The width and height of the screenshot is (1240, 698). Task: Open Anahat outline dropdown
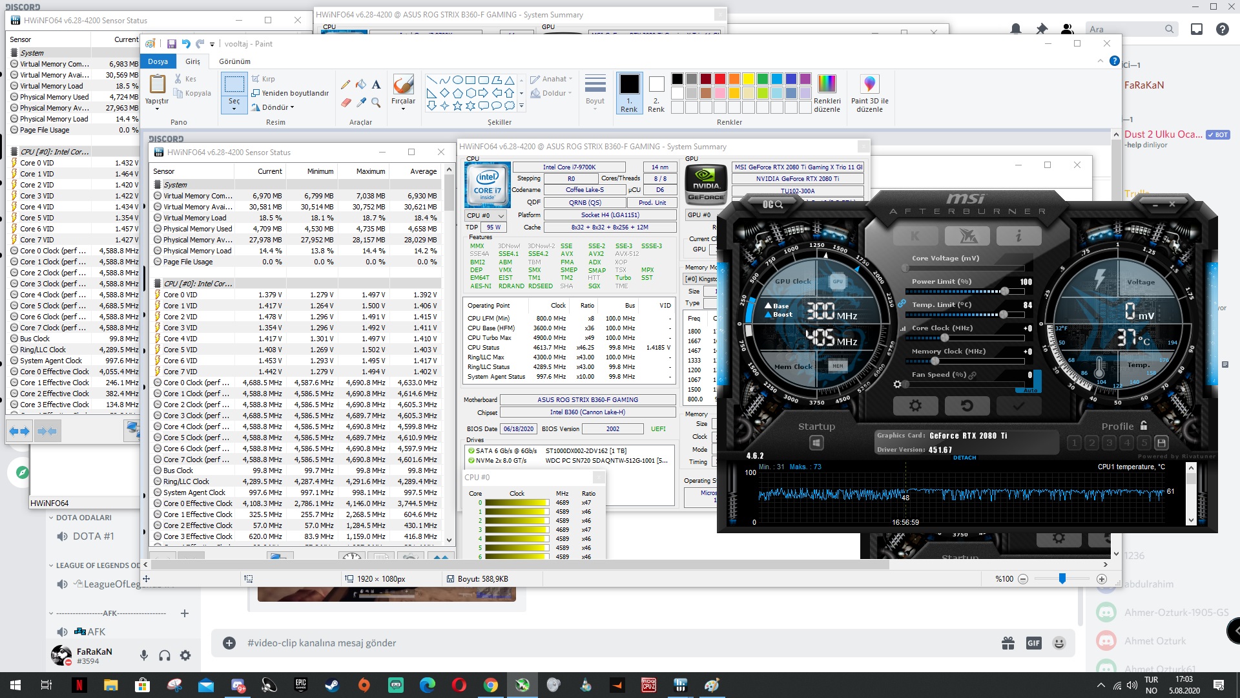point(552,79)
